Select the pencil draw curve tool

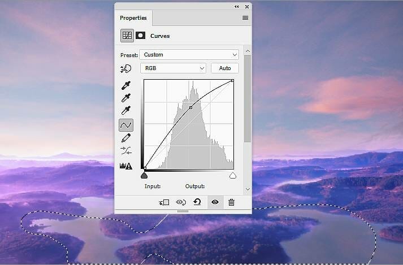(126, 138)
